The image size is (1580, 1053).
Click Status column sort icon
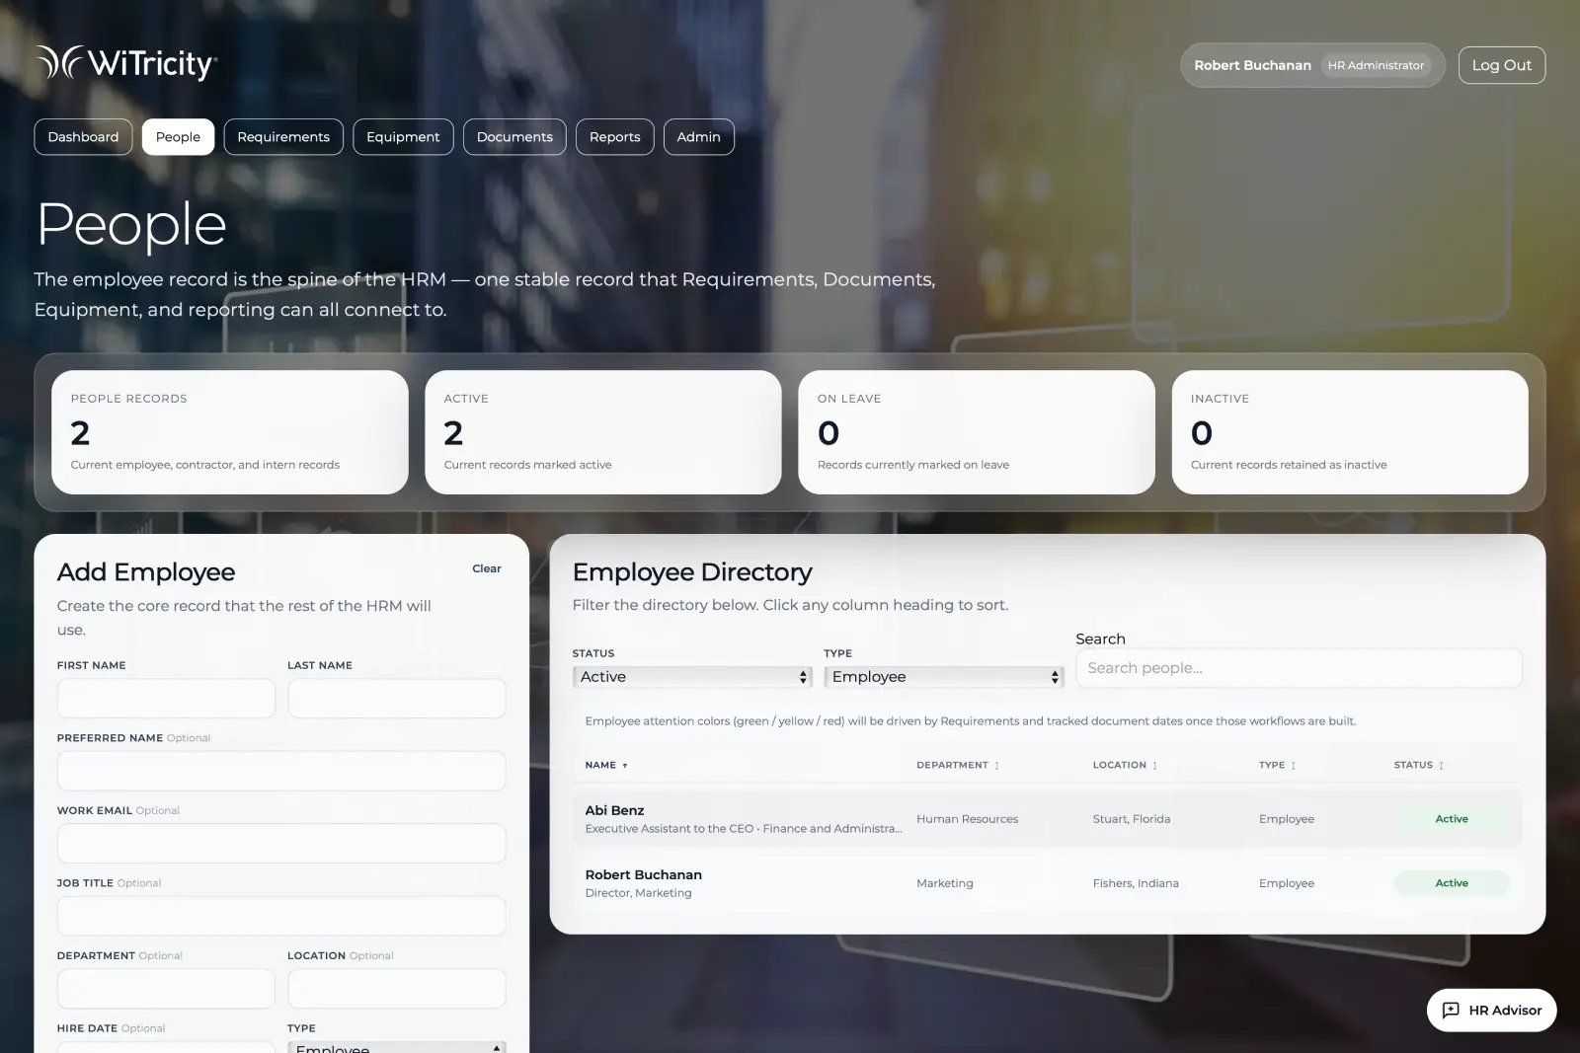tap(1441, 766)
